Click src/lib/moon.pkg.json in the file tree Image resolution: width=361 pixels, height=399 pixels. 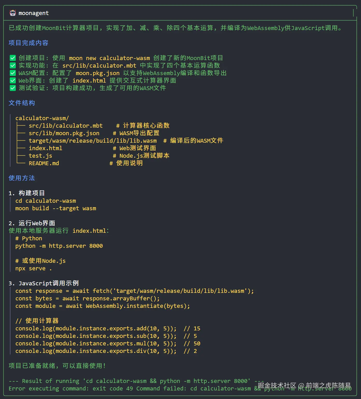click(x=64, y=133)
